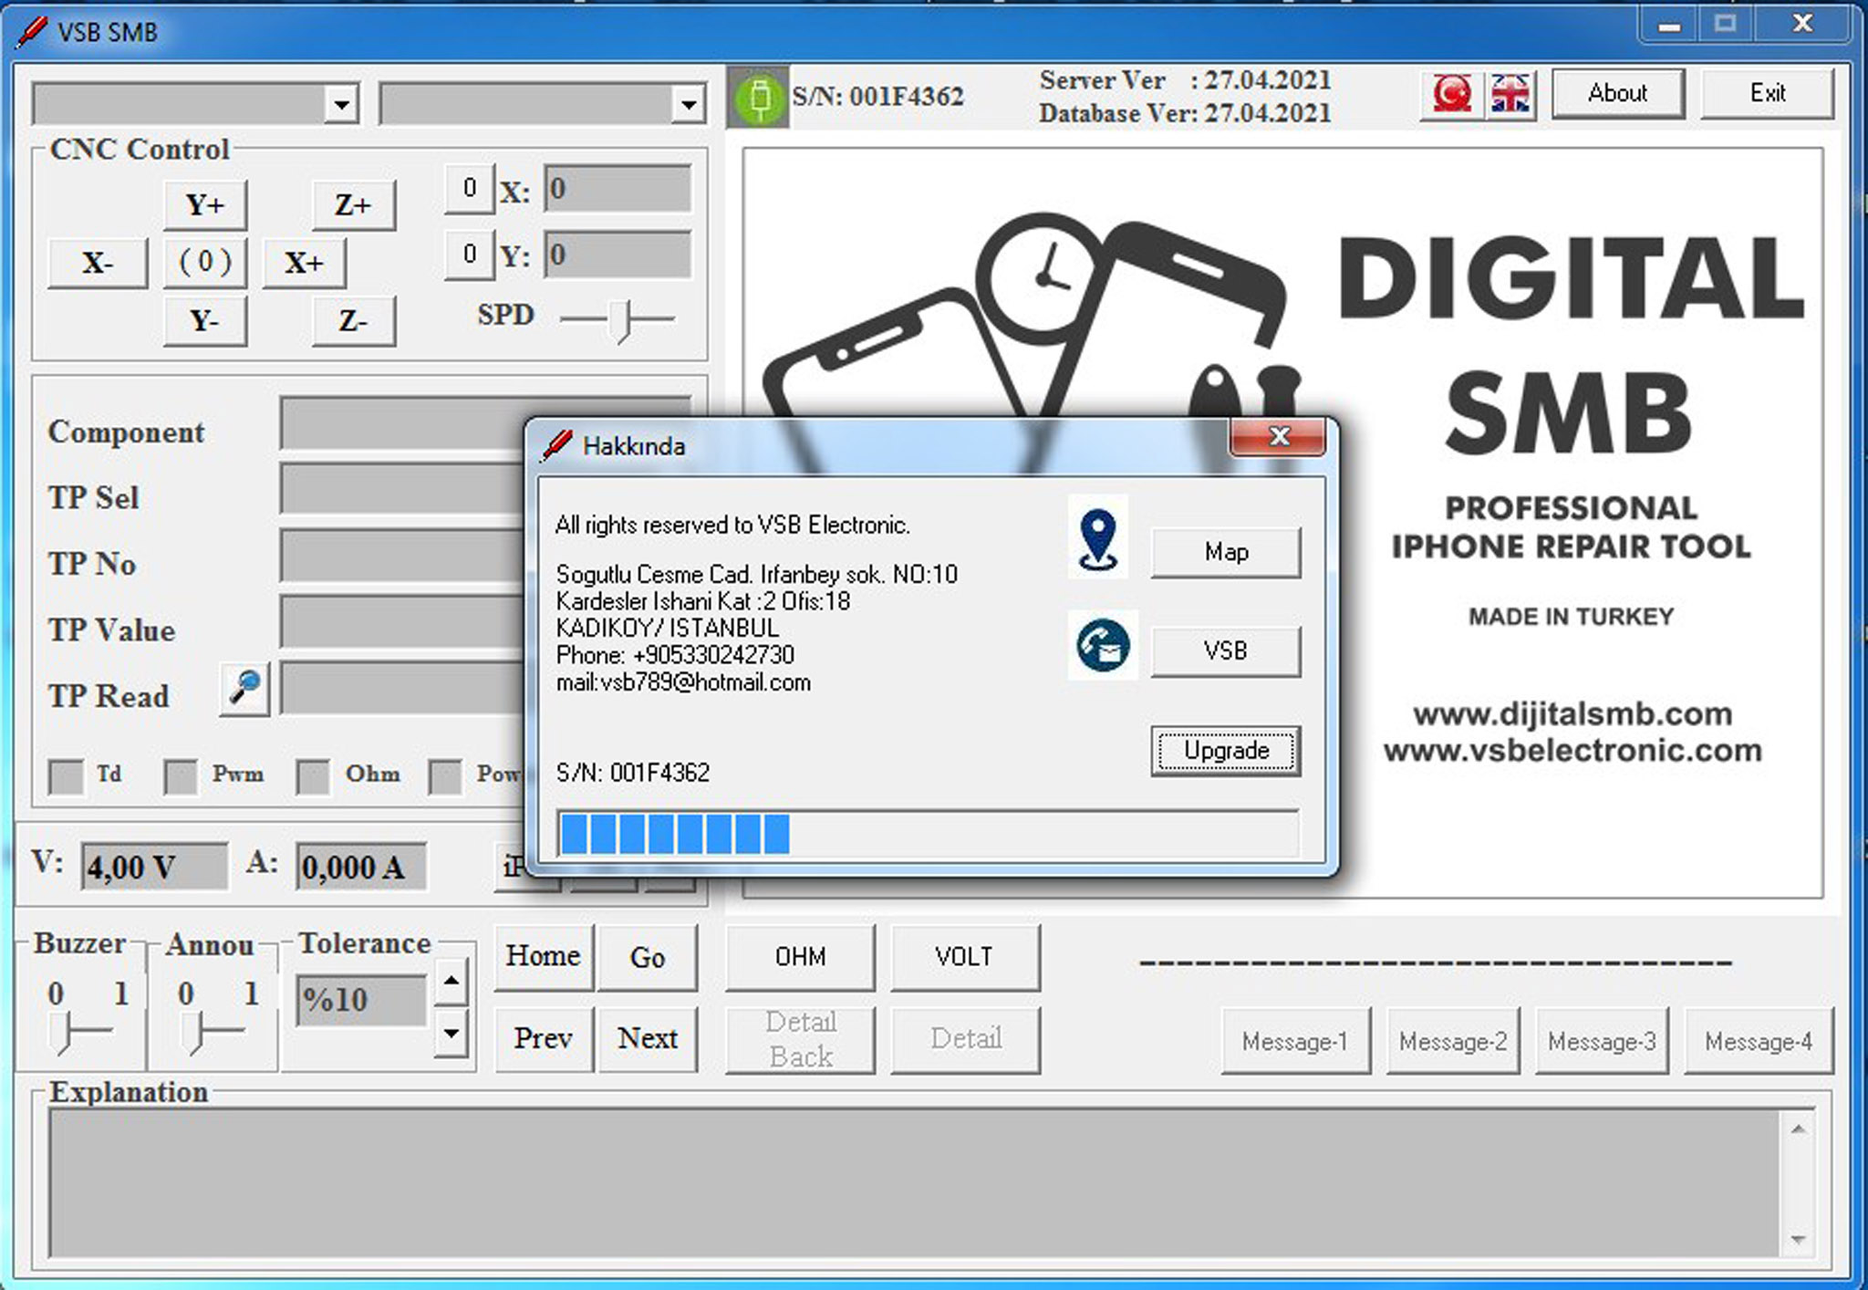Click the small 0 box beside Y:
The height and width of the screenshot is (1290, 1868).
[470, 255]
